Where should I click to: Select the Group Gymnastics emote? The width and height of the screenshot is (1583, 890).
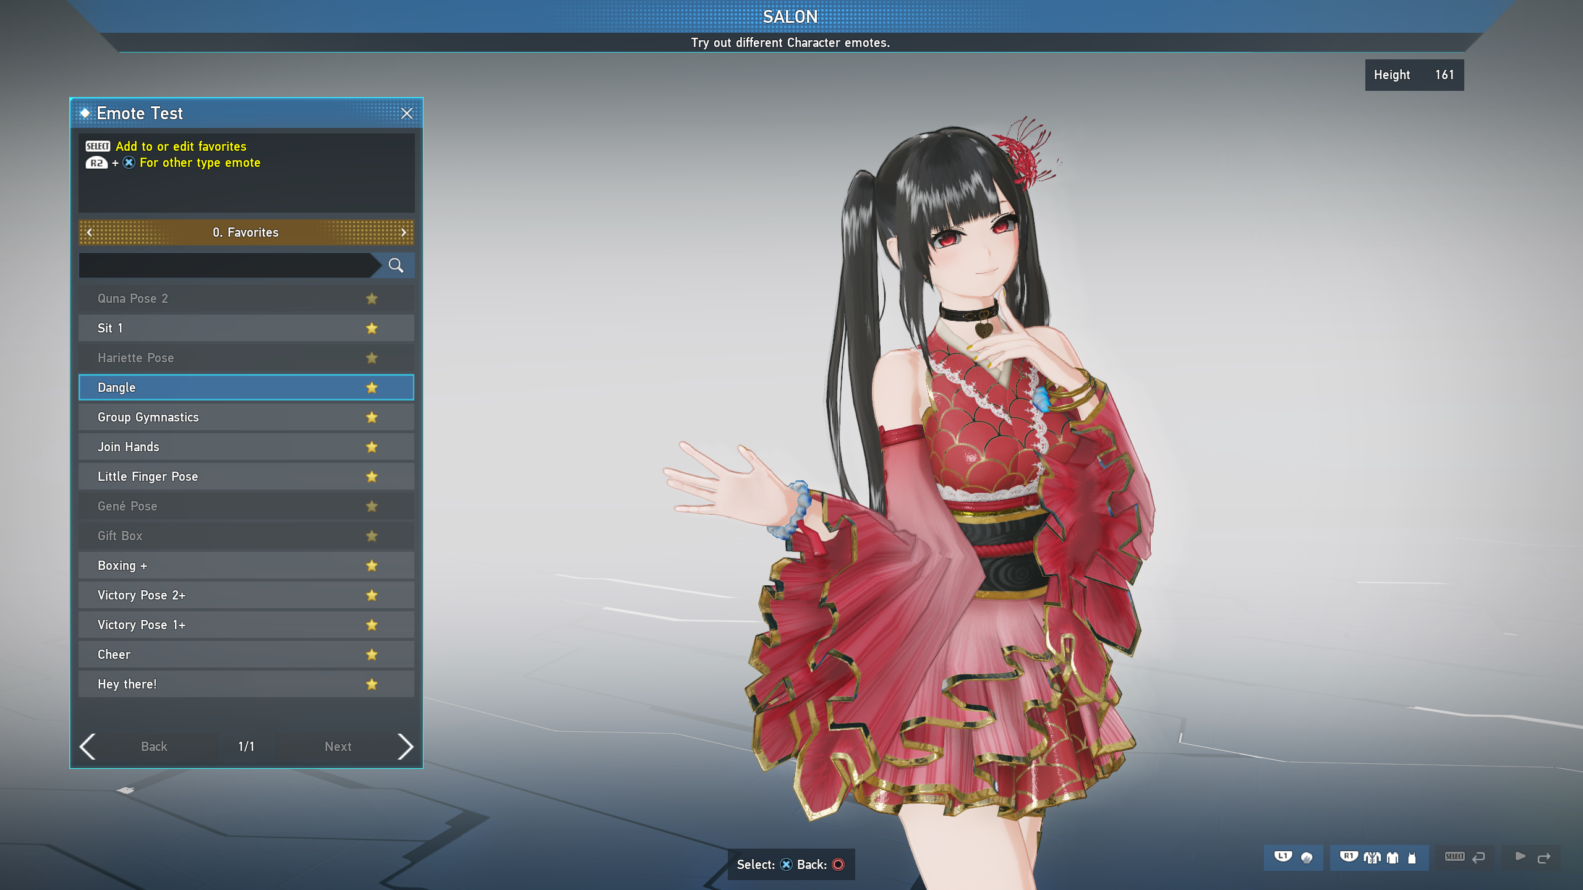pyautogui.click(x=246, y=417)
